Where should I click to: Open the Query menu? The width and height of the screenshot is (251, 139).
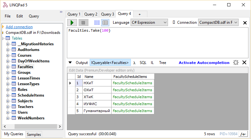click(34, 16)
